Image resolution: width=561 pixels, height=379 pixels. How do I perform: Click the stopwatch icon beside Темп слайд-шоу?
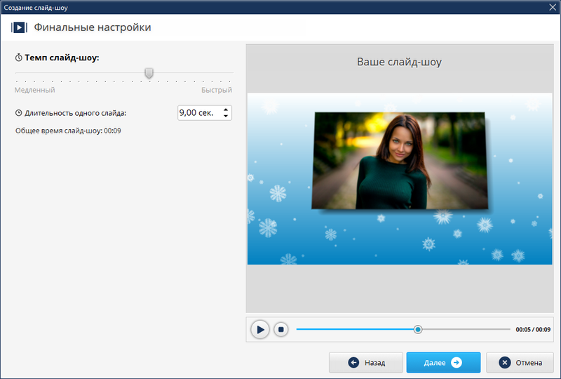(x=19, y=58)
